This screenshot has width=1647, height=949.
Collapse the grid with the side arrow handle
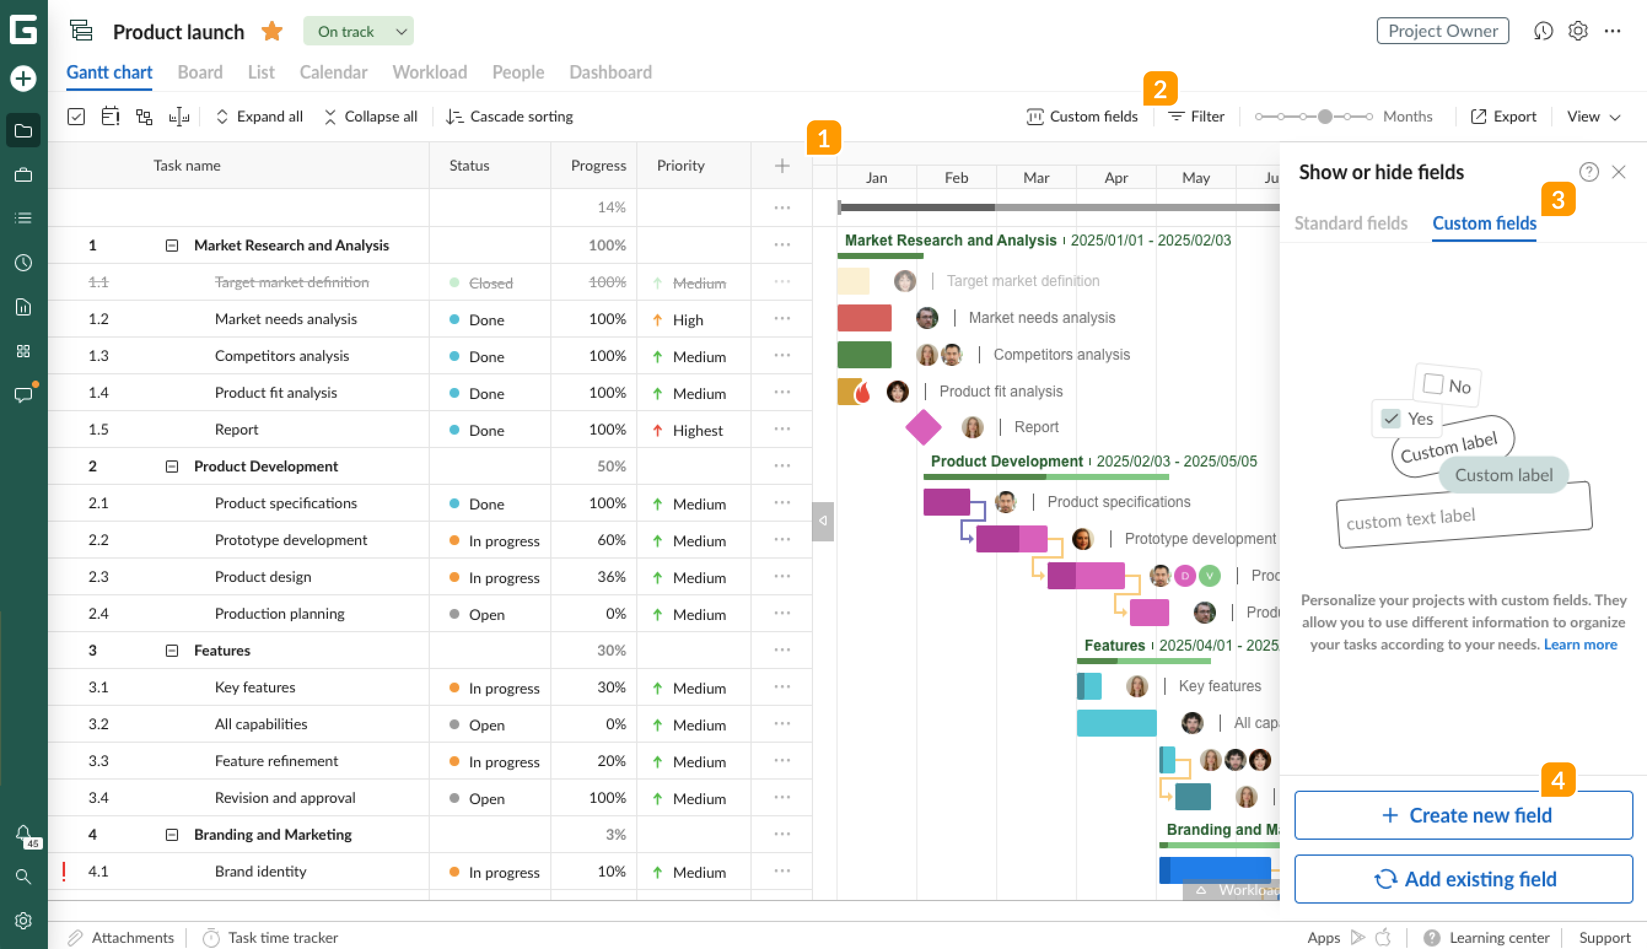(823, 521)
